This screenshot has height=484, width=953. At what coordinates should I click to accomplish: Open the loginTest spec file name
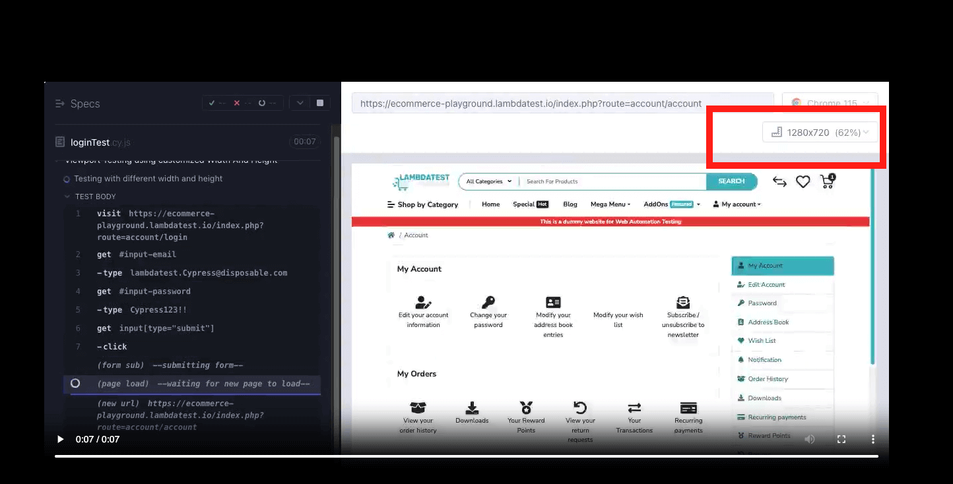point(100,142)
